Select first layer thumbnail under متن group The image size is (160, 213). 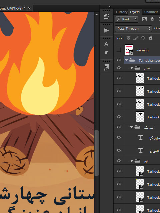140,78
